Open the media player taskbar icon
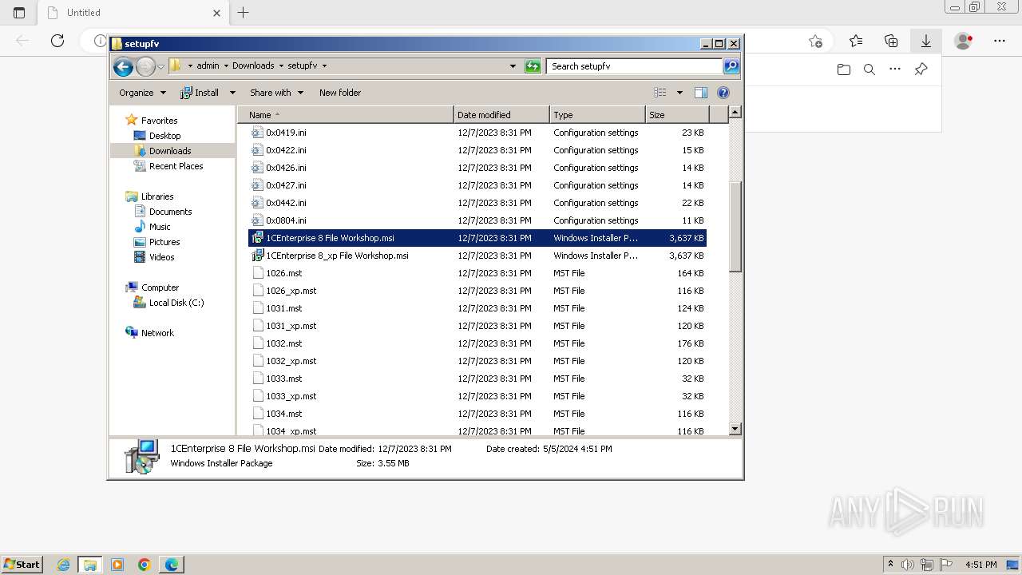This screenshot has height=575, width=1022. tap(117, 565)
